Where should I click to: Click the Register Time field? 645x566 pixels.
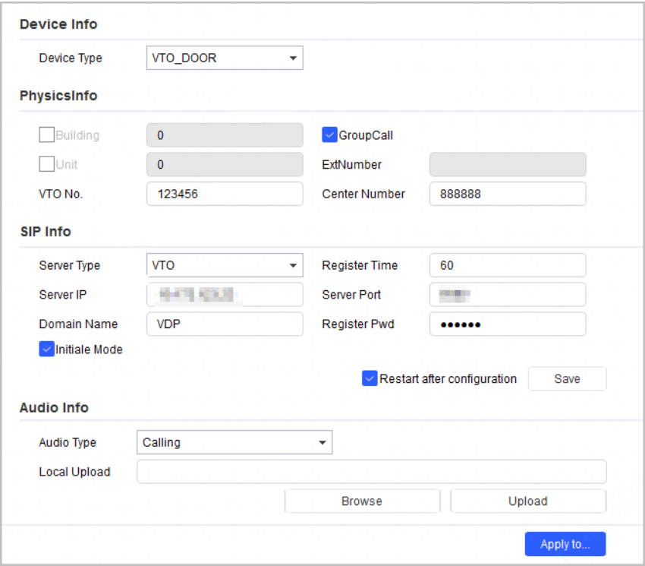pyautogui.click(x=508, y=265)
